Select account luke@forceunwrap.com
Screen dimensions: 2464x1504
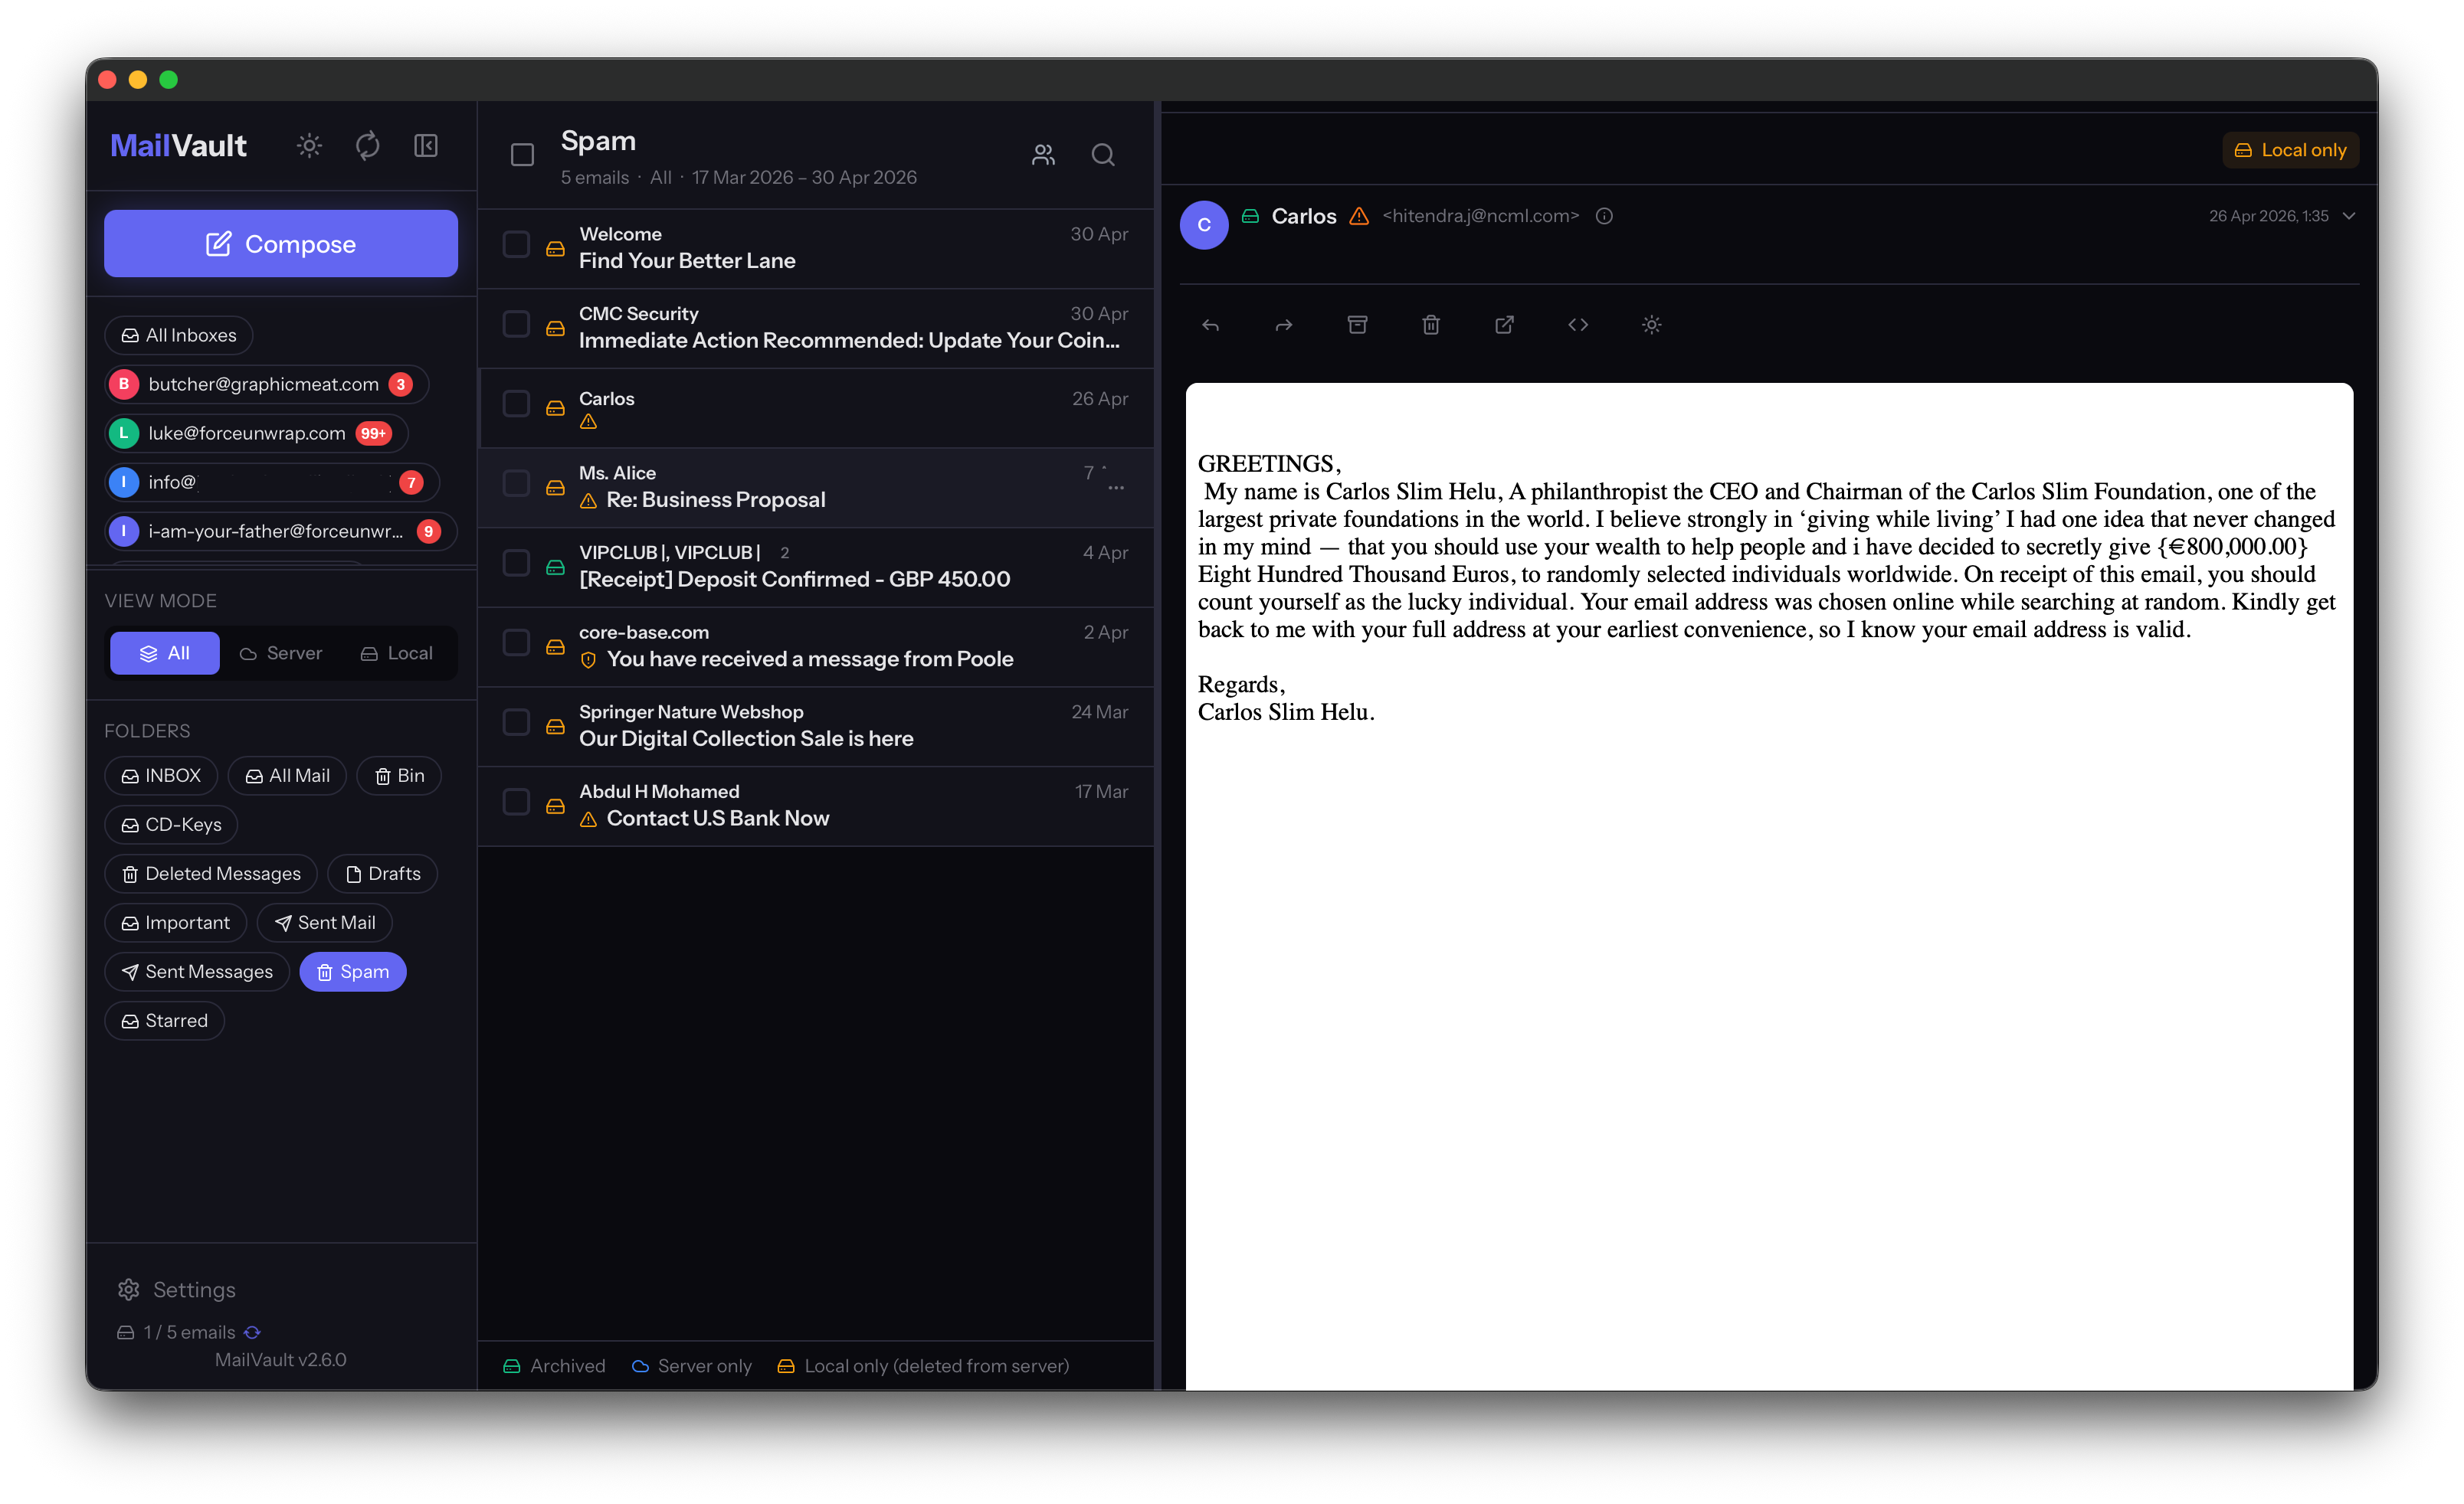tap(257, 433)
